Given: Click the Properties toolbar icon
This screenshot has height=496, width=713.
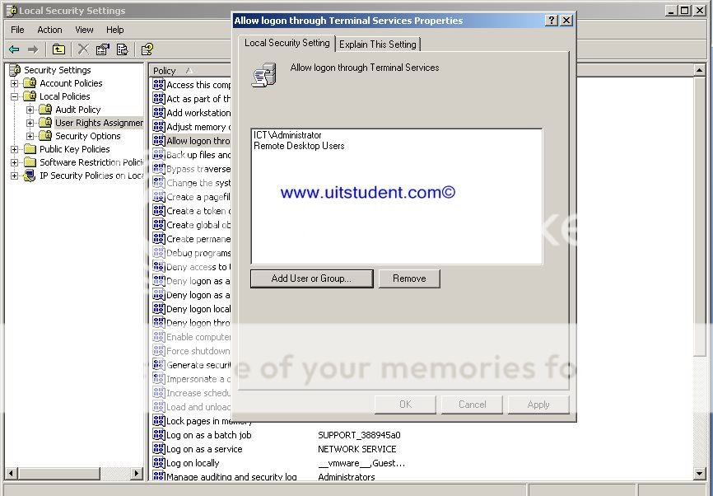Looking at the screenshot, I should [x=103, y=49].
